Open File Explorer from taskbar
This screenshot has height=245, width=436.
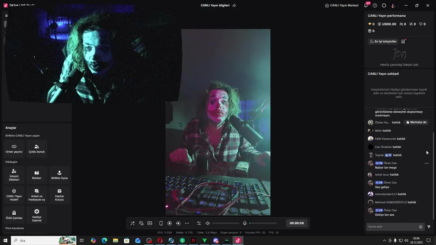pyautogui.click(x=115, y=241)
